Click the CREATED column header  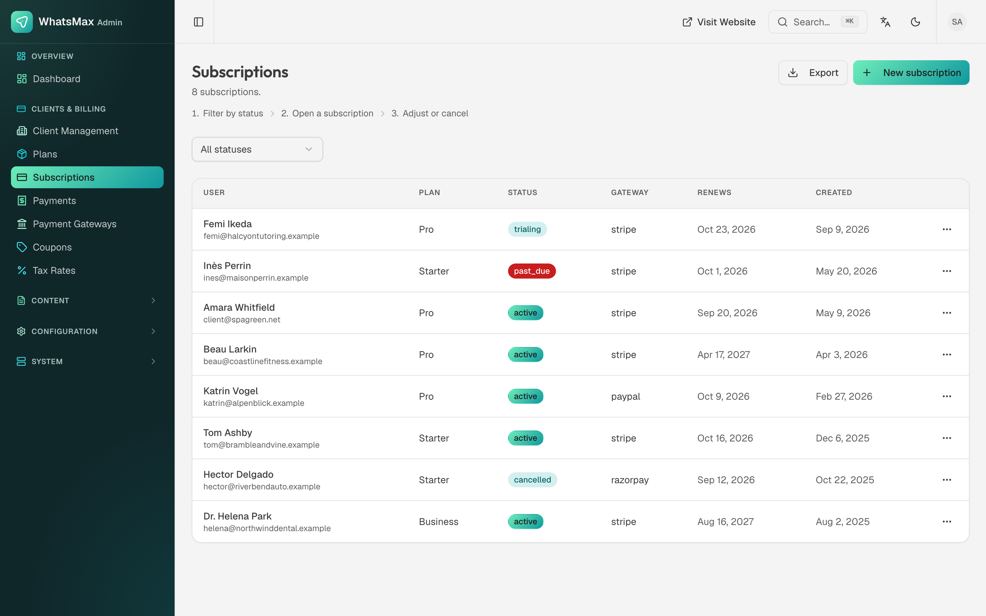click(834, 193)
